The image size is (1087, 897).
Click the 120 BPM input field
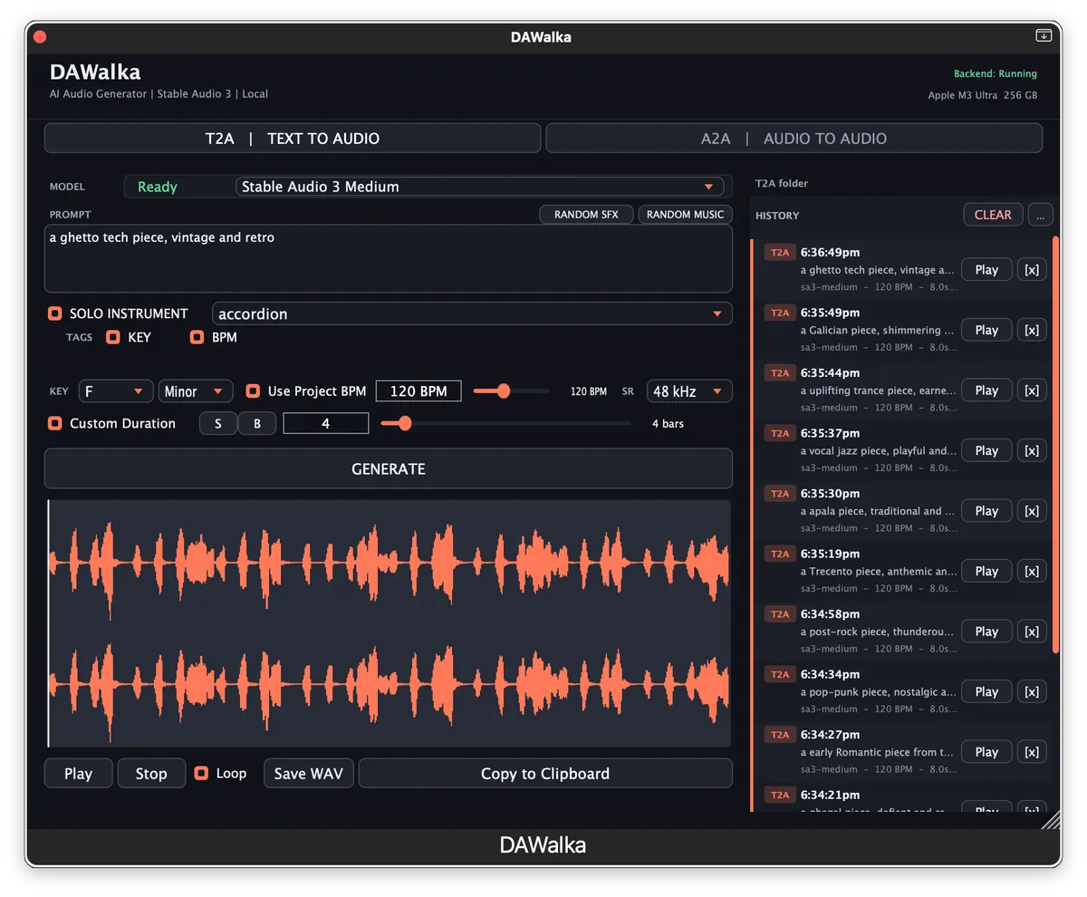(418, 391)
